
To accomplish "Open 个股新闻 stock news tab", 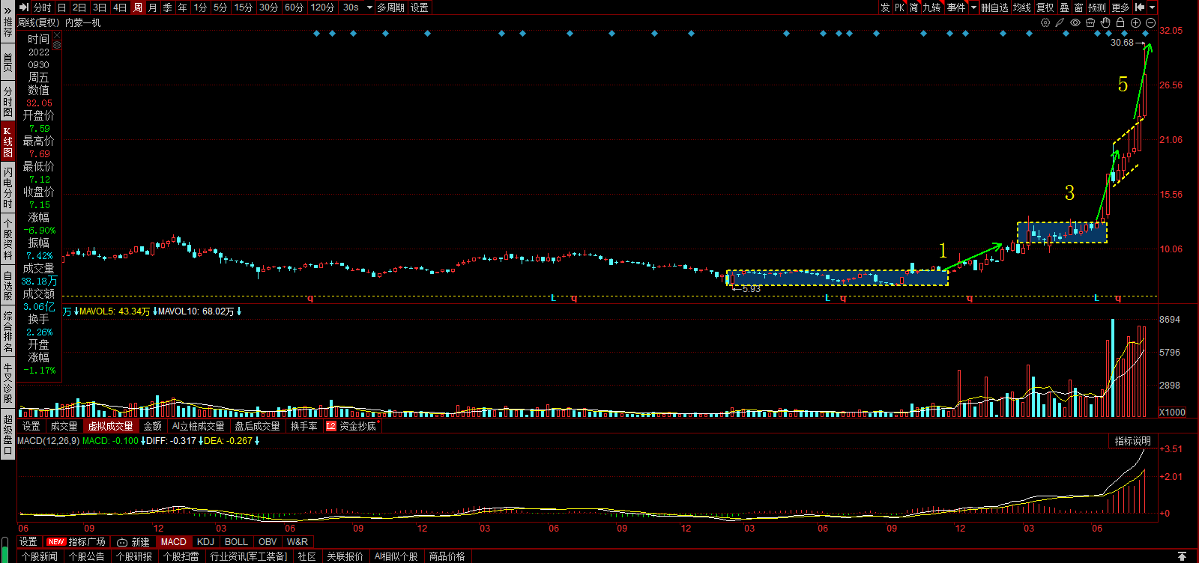I will pyautogui.click(x=40, y=556).
